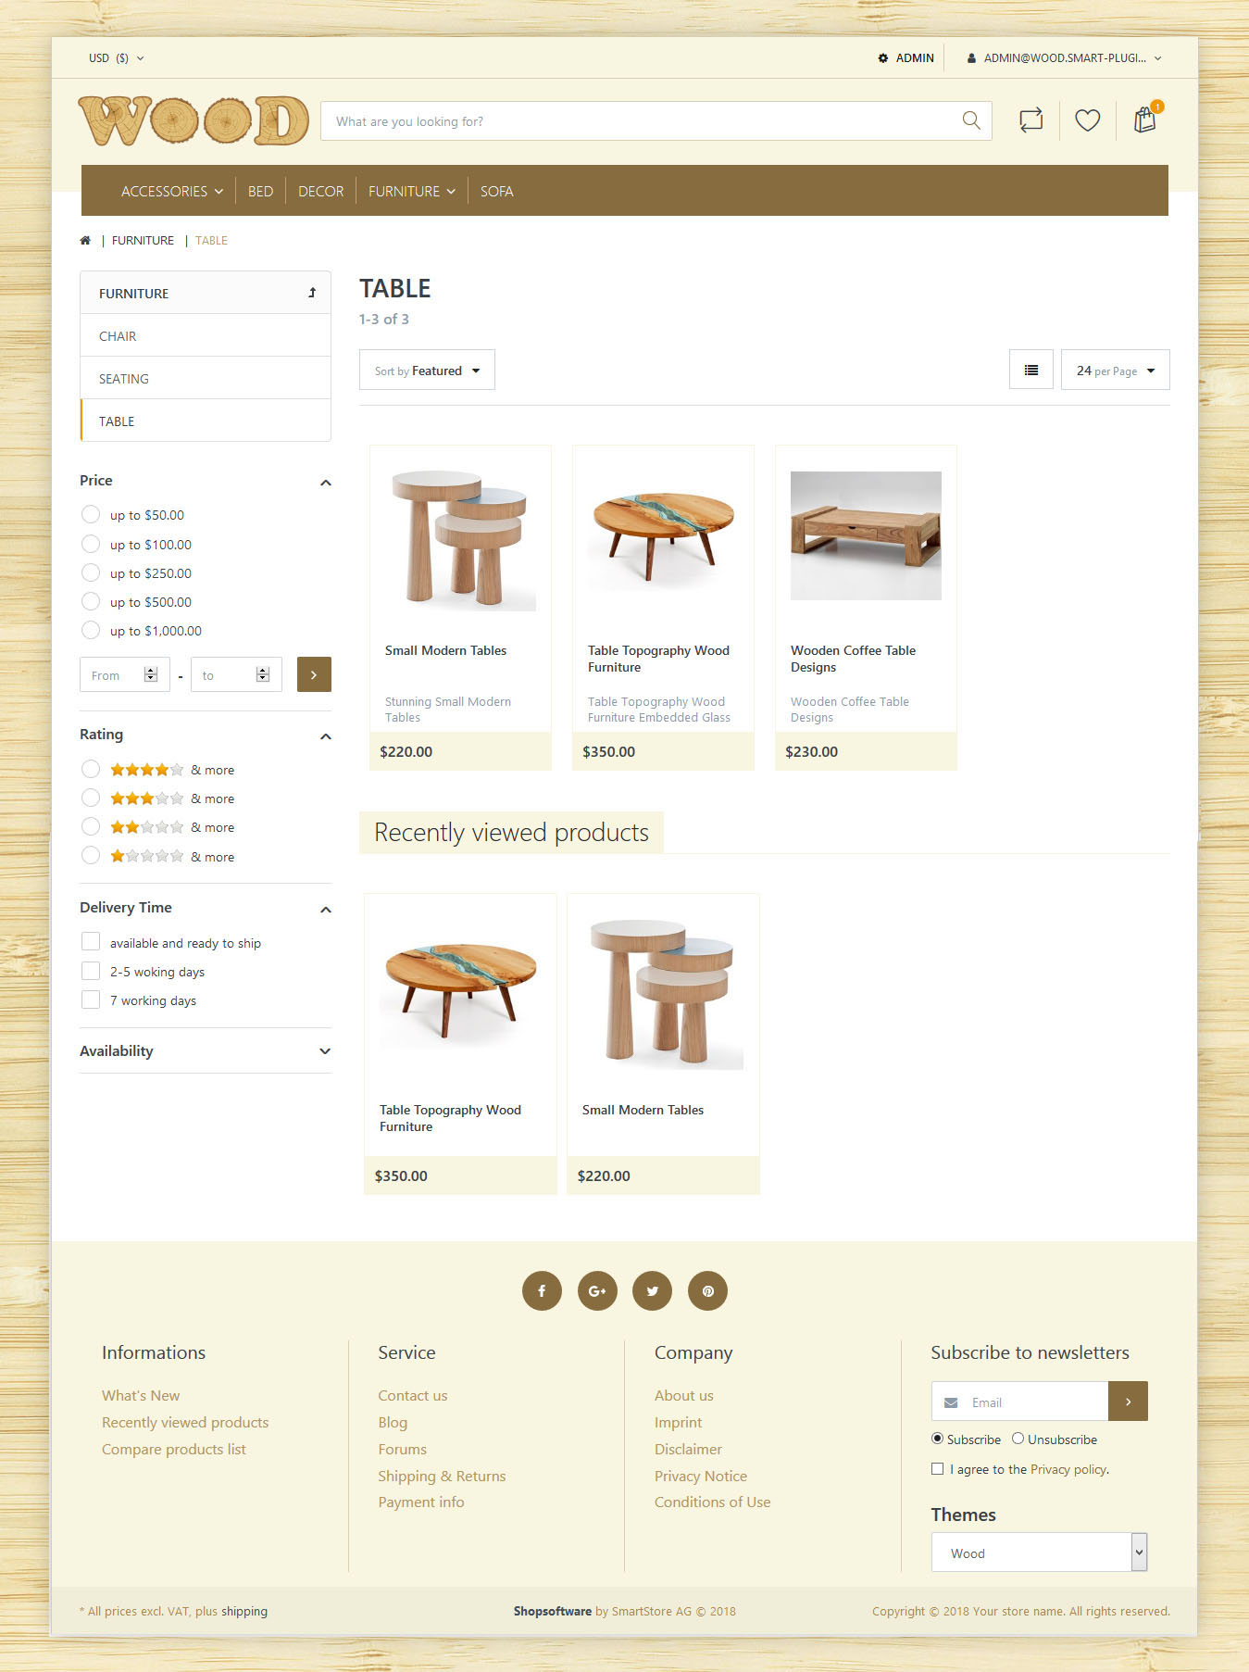Open the compare products list icon
The height and width of the screenshot is (1672, 1249).
(x=1030, y=120)
